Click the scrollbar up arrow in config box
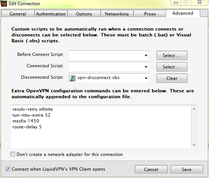The height and width of the screenshot is (178, 209). 194,109
